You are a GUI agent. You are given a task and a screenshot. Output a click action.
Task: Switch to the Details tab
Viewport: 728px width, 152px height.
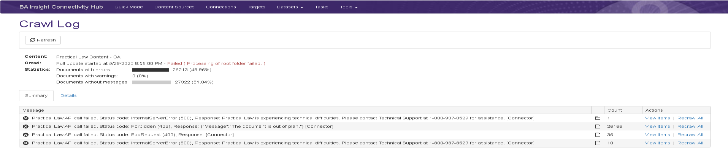click(68, 96)
